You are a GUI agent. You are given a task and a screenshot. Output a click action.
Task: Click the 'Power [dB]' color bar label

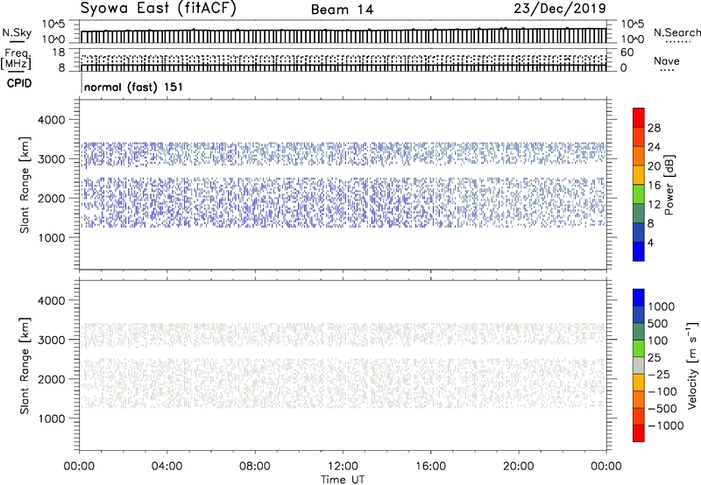pos(669,185)
